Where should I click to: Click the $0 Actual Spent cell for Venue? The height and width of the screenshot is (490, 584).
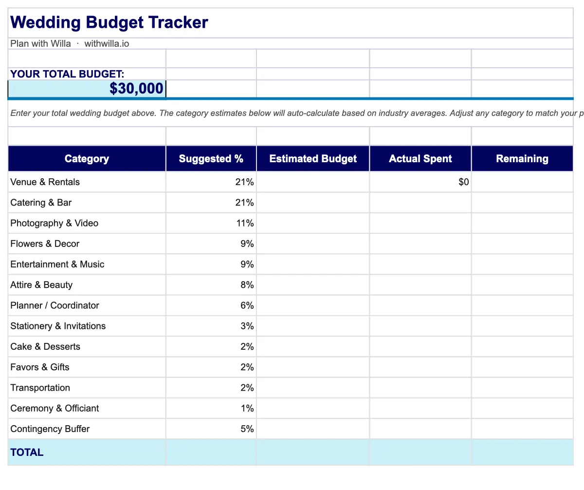[420, 182]
